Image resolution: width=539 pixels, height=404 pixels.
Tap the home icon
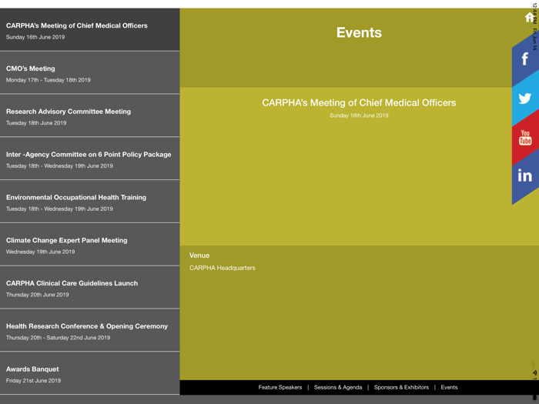tap(530, 17)
